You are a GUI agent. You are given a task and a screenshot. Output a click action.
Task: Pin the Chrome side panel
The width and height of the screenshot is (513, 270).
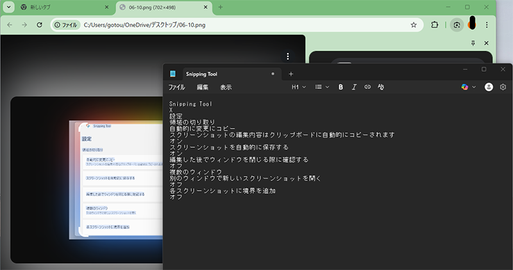473,43
